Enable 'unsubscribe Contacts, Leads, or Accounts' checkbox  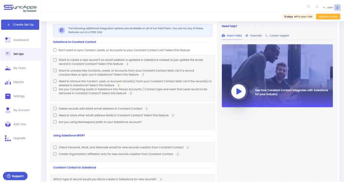tap(55, 70)
